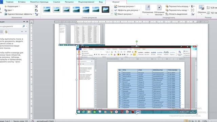
Task: Click the document search field
Action: click(11, 26)
